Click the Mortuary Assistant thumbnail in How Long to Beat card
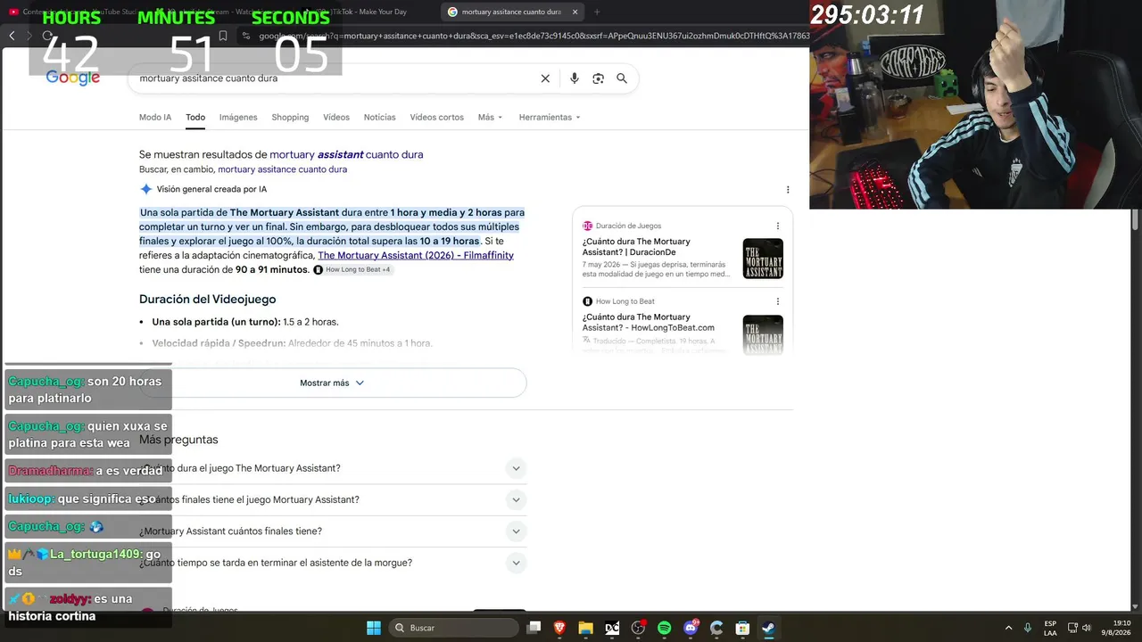This screenshot has height=642, width=1142. click(x=763, y=334)
